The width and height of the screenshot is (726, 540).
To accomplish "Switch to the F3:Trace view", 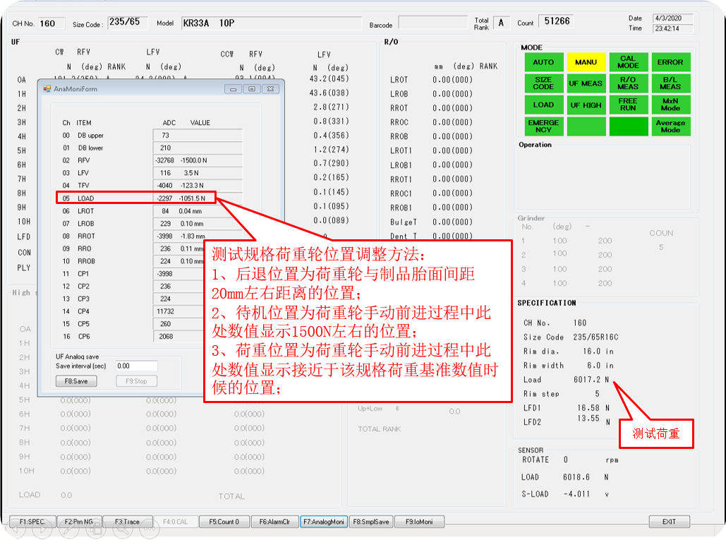I will (x=127, y=521).
